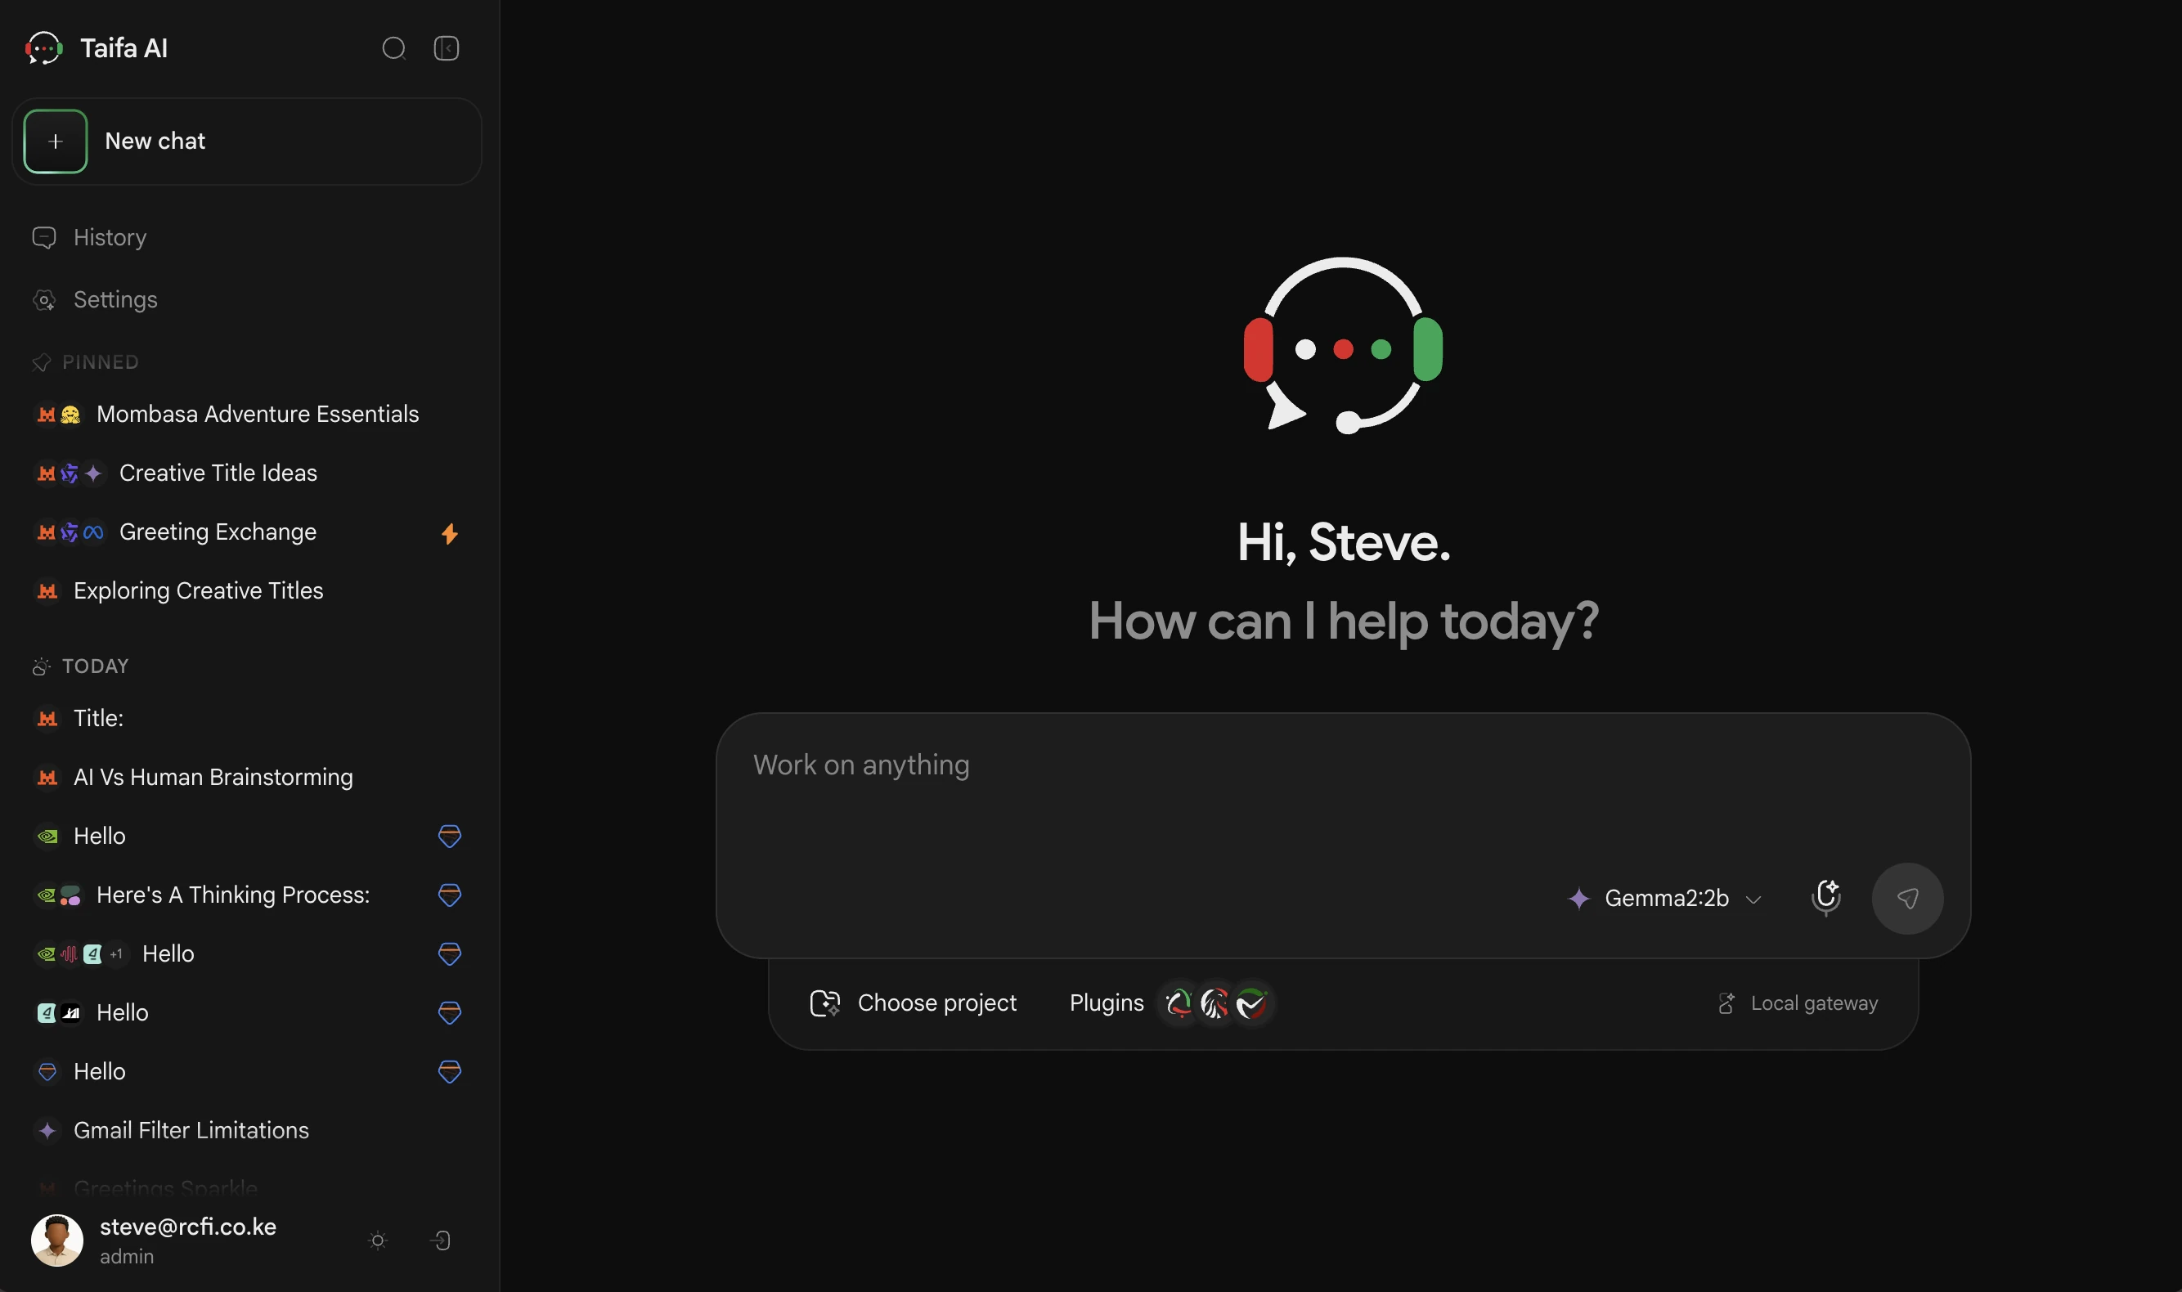
Task: Open the Gemma2:2b model dropdown
Action: (x=1665, y=899)
